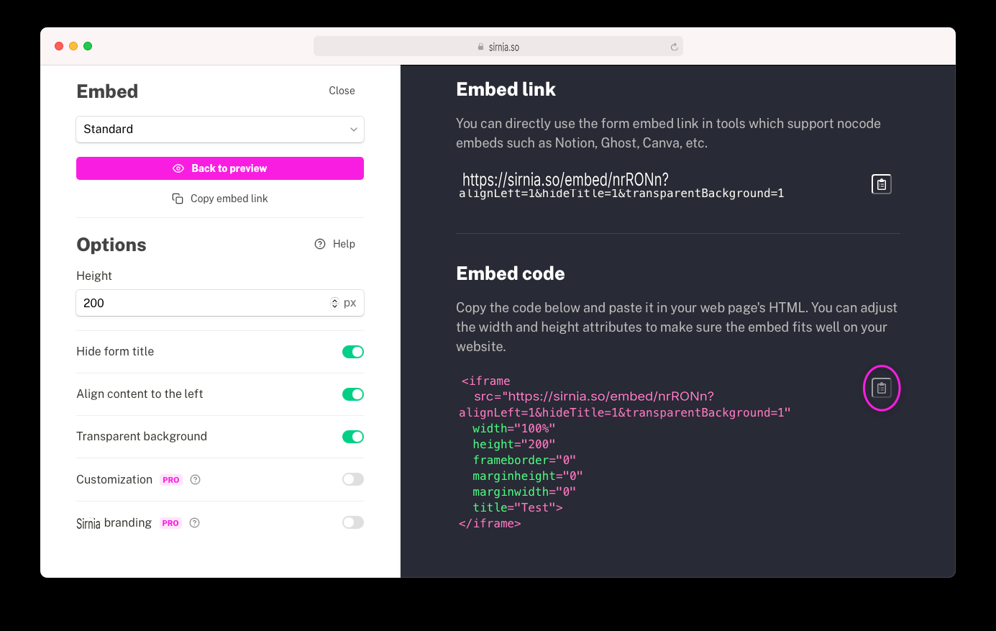The width and height of the screenshot is (996, 631).
Task: Click the marginheight="0" code line
Action: coord(528,476)
